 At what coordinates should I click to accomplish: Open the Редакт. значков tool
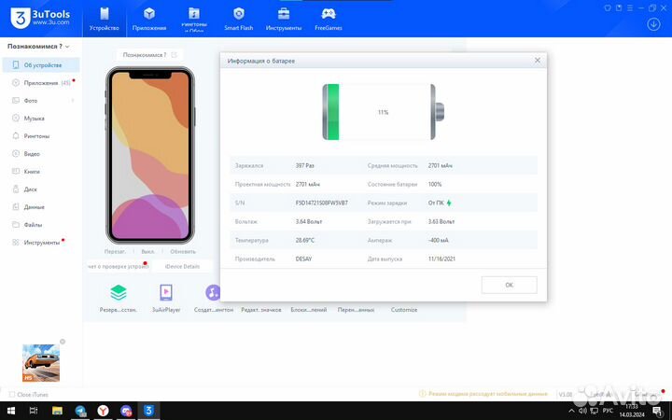(x=261, y=310)
